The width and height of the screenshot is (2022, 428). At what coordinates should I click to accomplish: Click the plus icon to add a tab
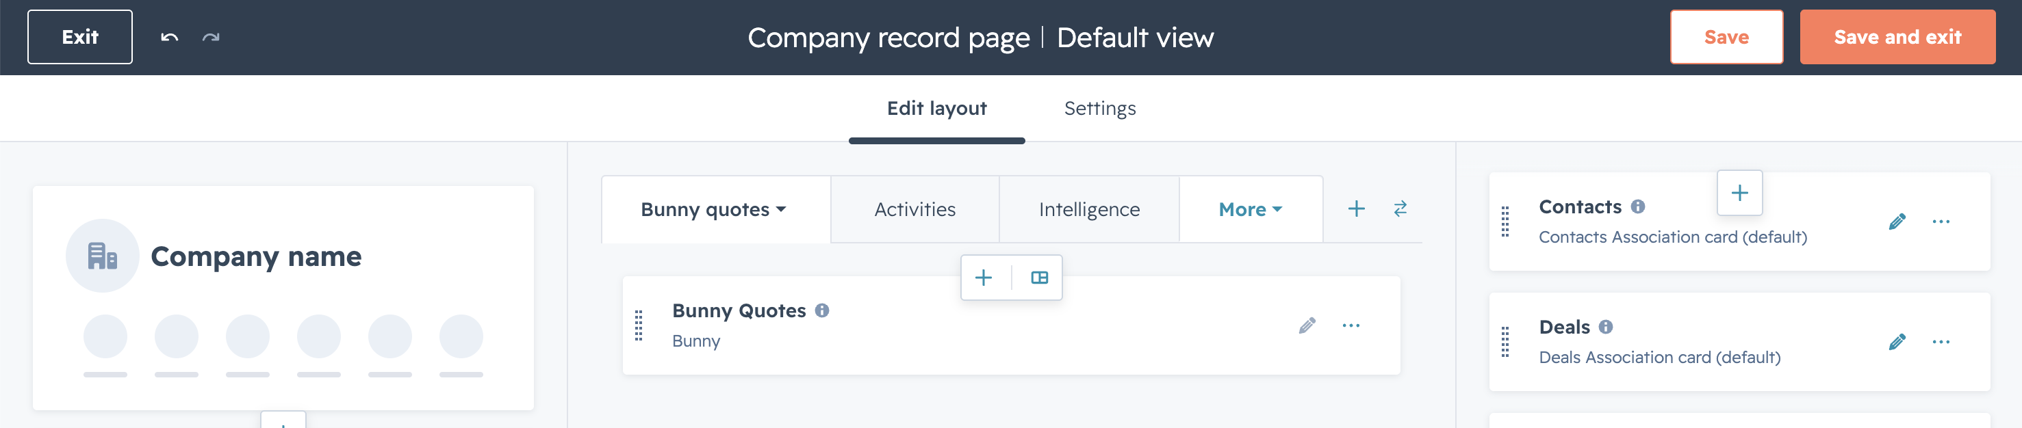click(1357, 209)
